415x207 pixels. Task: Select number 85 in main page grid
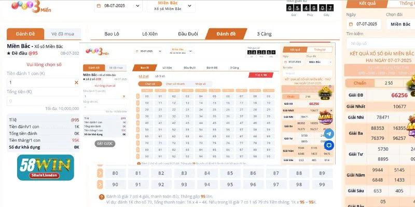(x=230, y=173)
